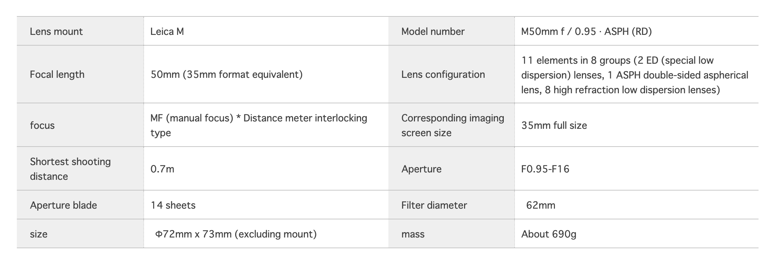Select the 'F0.95-F16' aperture value

tap(545, 169)
